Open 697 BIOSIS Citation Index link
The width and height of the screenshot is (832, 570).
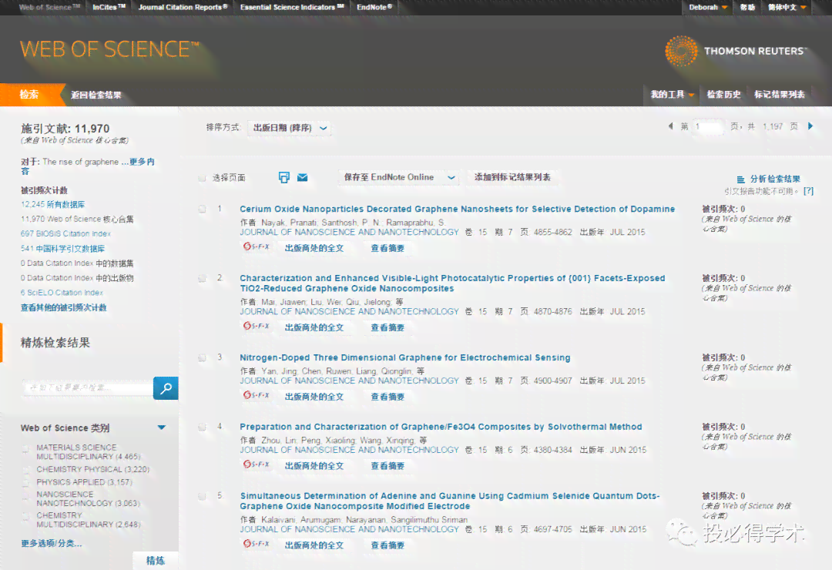(65, 233)
